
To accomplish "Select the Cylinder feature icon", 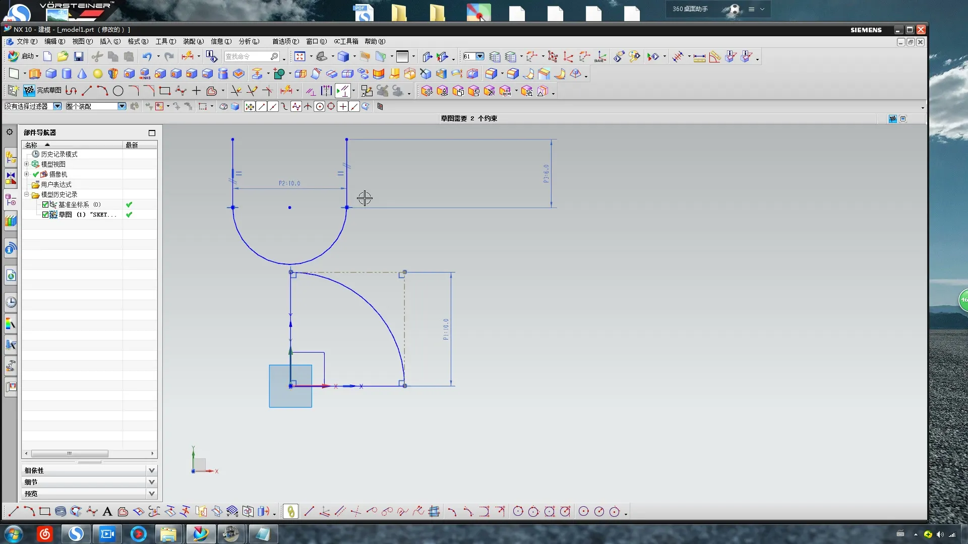I will (x=67, y=74).
